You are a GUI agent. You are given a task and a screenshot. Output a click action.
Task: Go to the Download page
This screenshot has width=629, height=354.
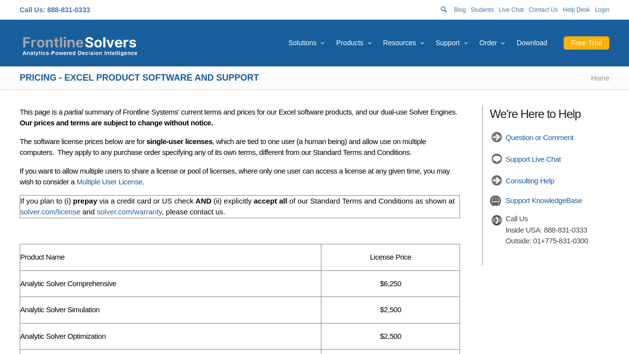point(532,43)
